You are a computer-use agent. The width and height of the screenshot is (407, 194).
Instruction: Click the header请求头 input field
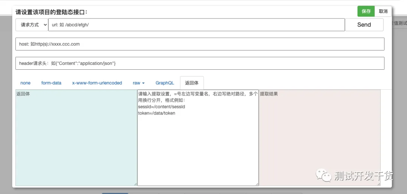coord(200,63)
